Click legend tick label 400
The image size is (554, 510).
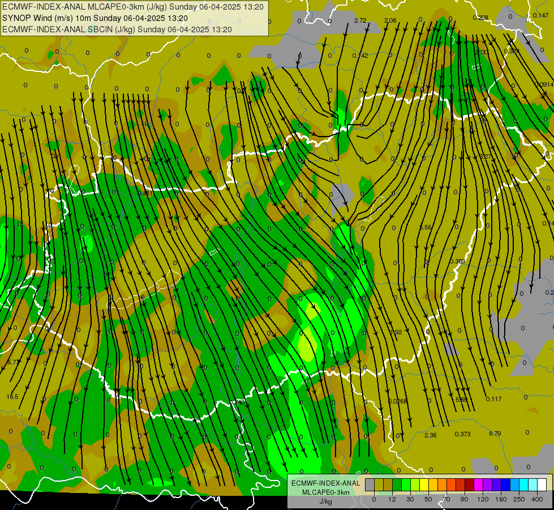(537, 499)
